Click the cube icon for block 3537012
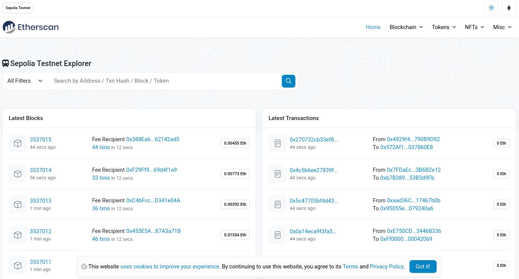Screen dimensions: 519x279 17,235
